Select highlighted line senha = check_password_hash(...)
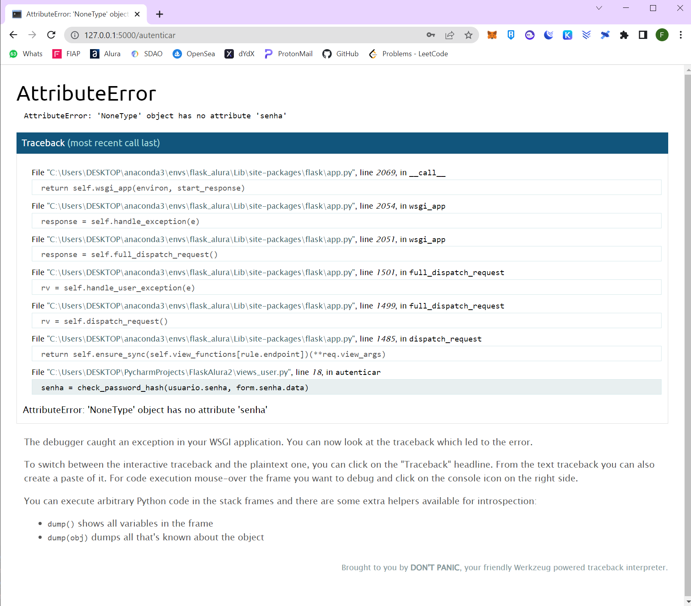 (346, 387)
